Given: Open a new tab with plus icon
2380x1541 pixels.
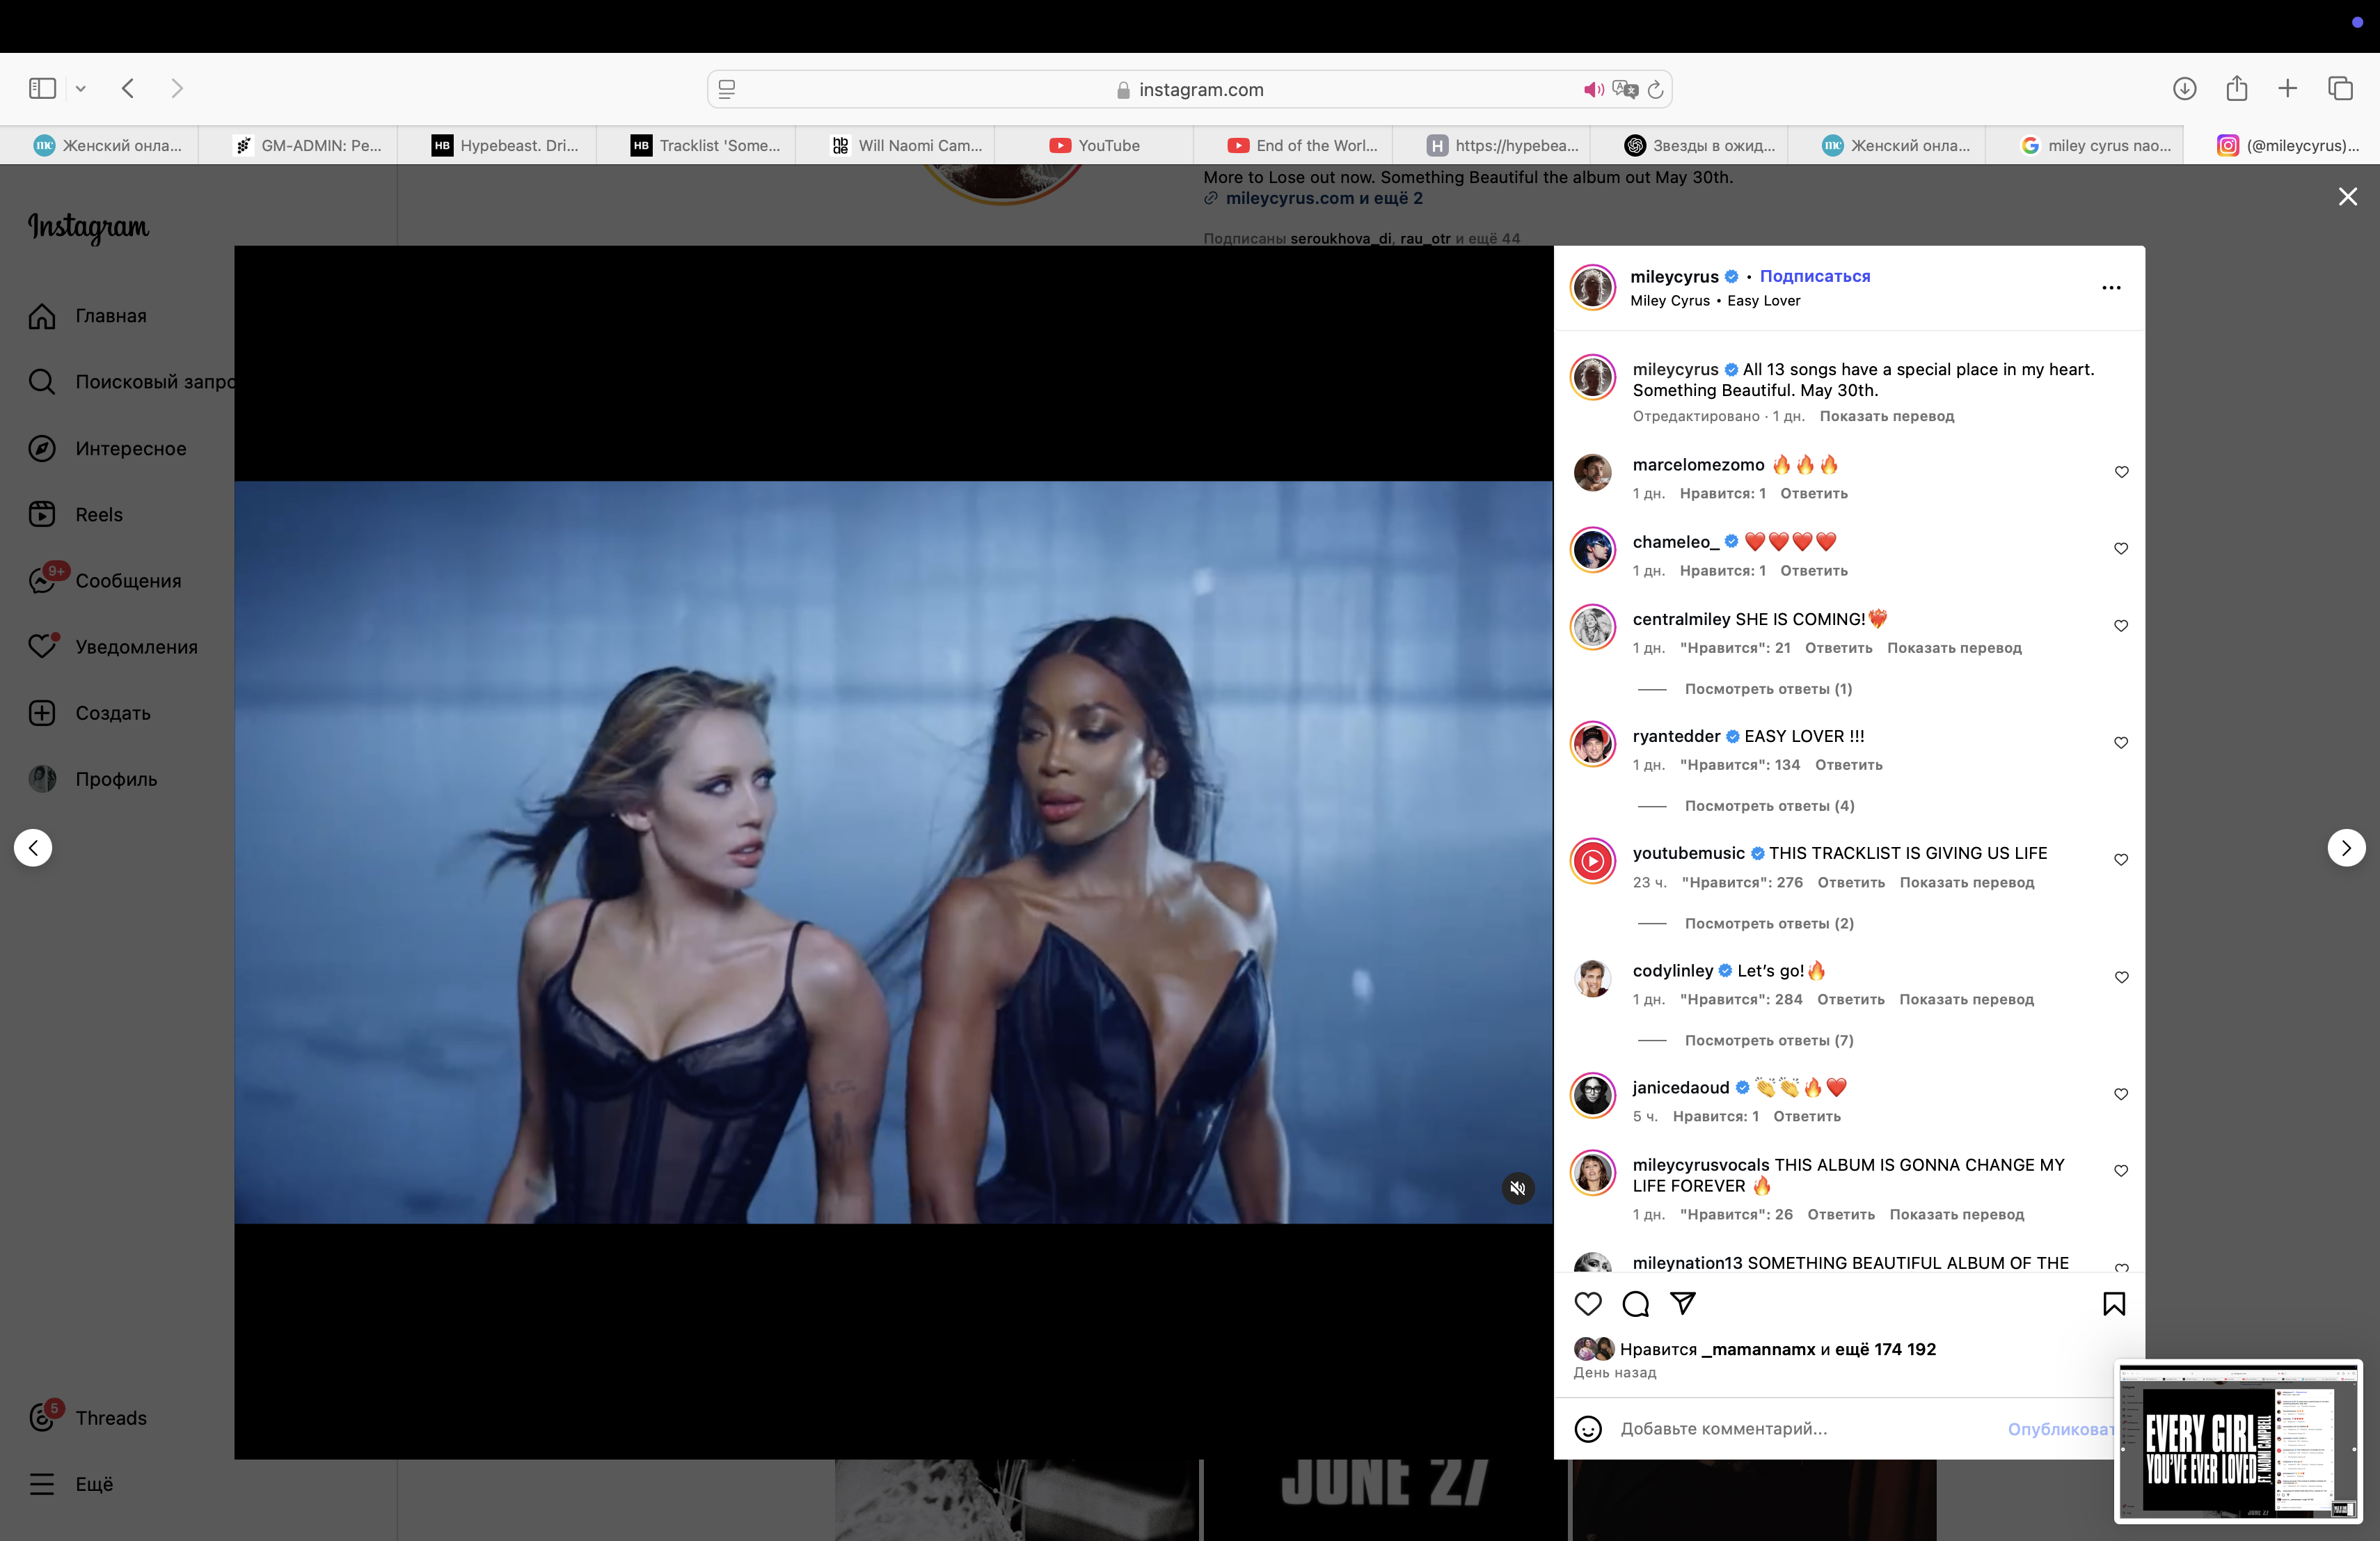Looking at the screenshot, I should coord(2288,89).
